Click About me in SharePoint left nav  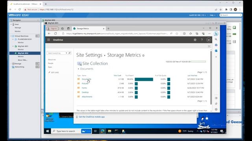[52, 60]
